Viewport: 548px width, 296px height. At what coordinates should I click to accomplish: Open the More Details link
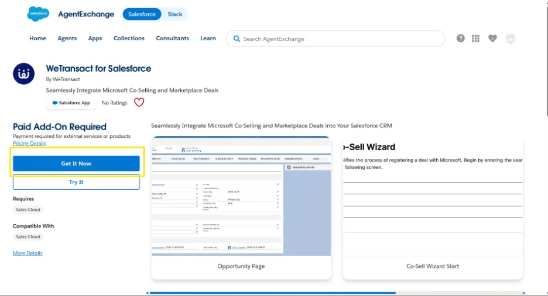click(28, 253)
